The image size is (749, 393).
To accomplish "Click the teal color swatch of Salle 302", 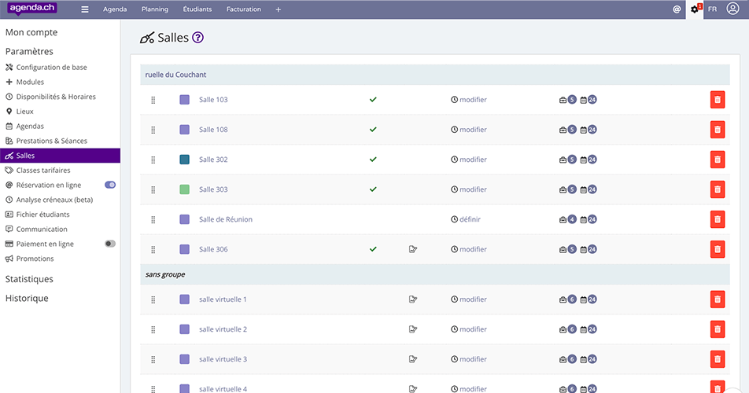I will 185,160.
